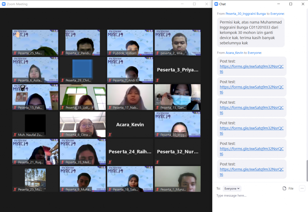
Task: Click muted mic icon beside Peserta_29_Chri
Action: (x=63, y=80)
